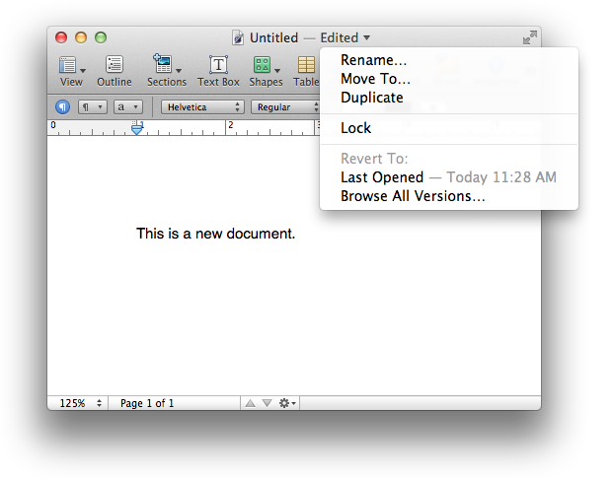615x478 pixels.
Task: Toggle the blue paragraph styles drawer button
Action: tap(62, 106)
